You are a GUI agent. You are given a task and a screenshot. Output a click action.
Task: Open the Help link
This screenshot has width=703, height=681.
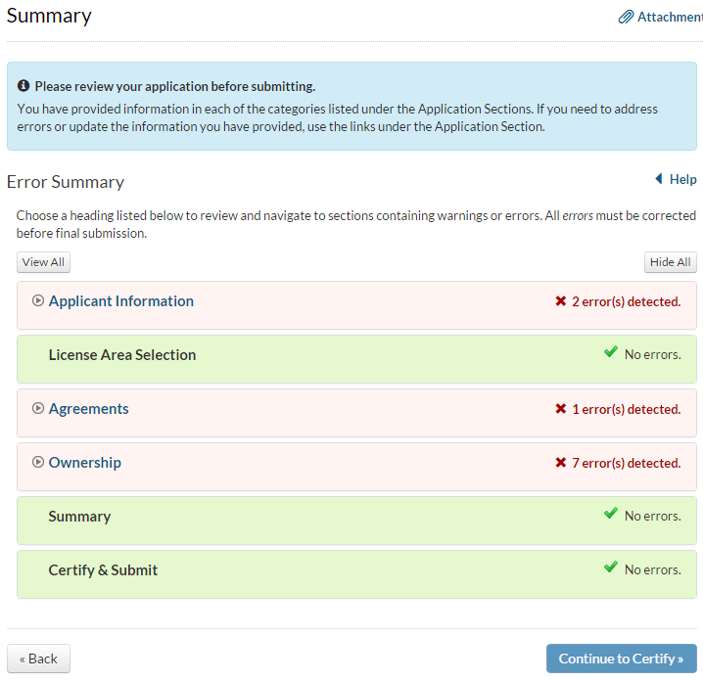[x=682, y=179]
